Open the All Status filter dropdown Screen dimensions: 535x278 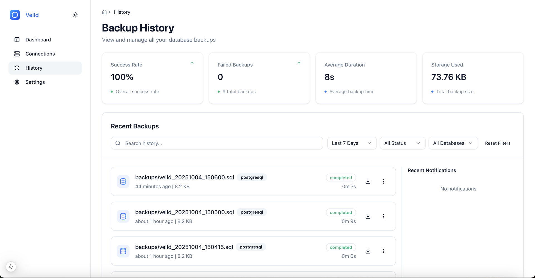(x=402, y=143)
